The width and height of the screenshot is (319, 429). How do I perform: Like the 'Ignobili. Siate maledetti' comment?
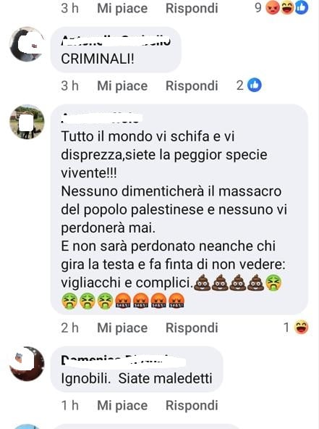(x=122, y=405)
